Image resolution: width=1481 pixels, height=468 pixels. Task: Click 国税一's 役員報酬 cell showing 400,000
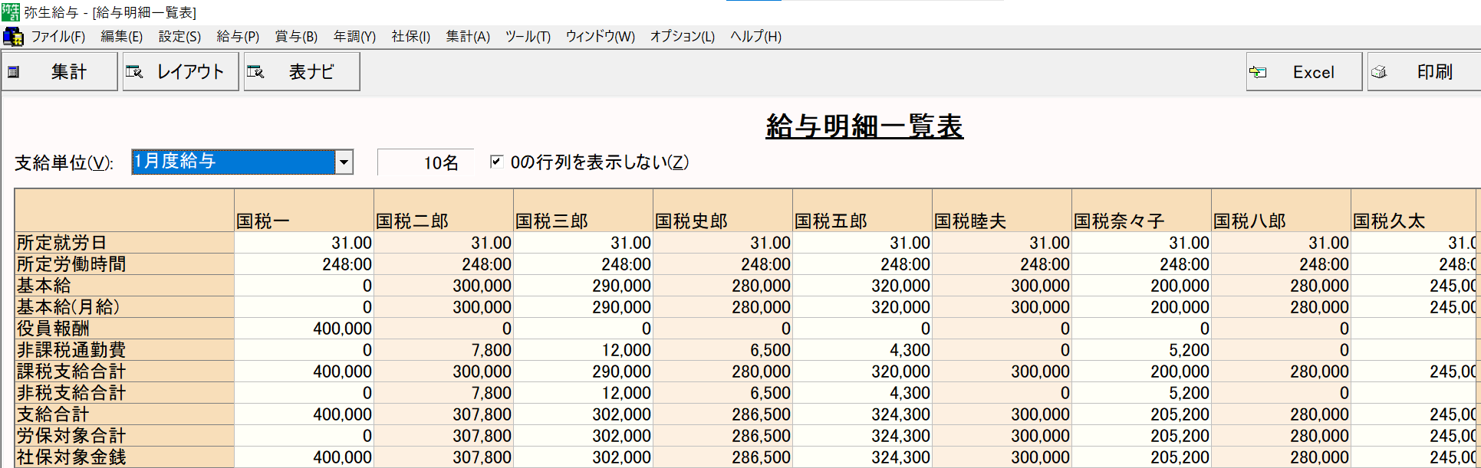click(304, 329)
